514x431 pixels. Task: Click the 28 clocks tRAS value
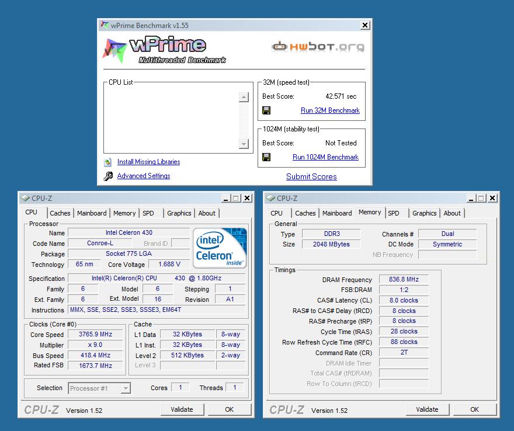tap(404, 331)
